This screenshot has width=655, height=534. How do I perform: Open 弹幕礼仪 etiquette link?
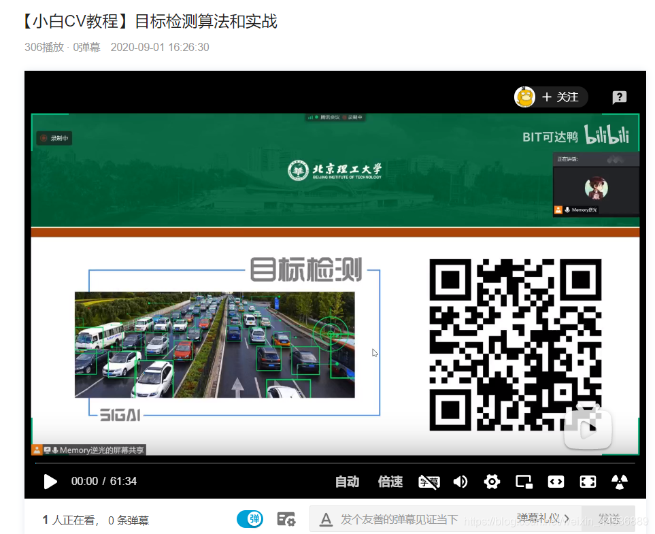543,518
